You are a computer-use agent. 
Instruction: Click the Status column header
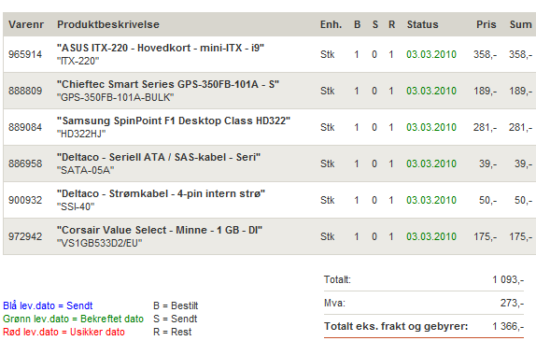click(x=422, y=24)
